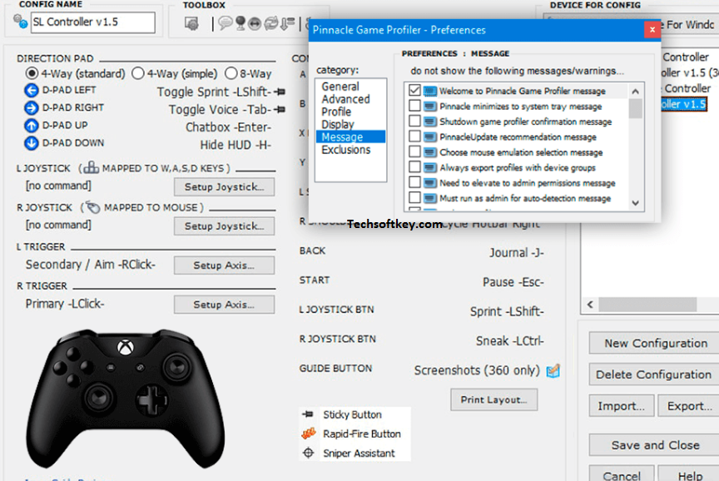This screenshot has width=719, height=481.
Task: Click Setup Axis for L TRIGGER
Action: click(x=224, y=265)
